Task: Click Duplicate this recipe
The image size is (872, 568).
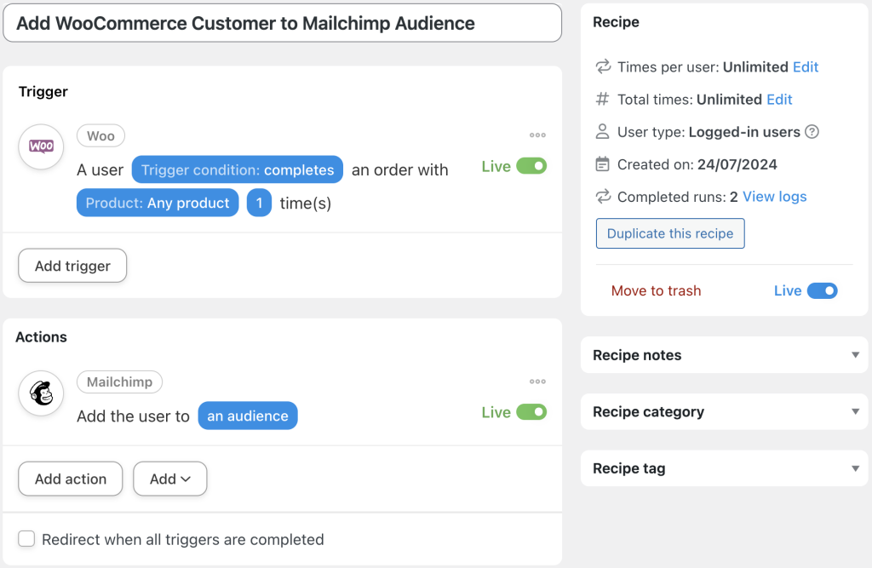Action: 670,233
